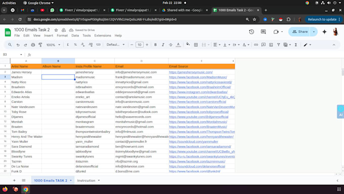The height and width of the screenshot is (194, 344).
Task: Open the soundcloud.com/delanoiseofficial link
Action: click(x=197, y=166)
